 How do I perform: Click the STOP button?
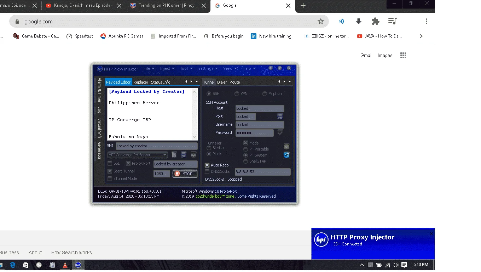click(185, 174)
